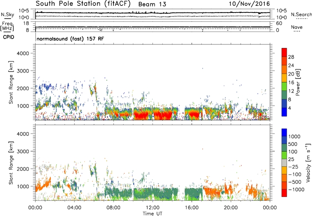
Task: Pick the Power colorbar segment between 8 and 12
Action: click(x=284, y=95)
